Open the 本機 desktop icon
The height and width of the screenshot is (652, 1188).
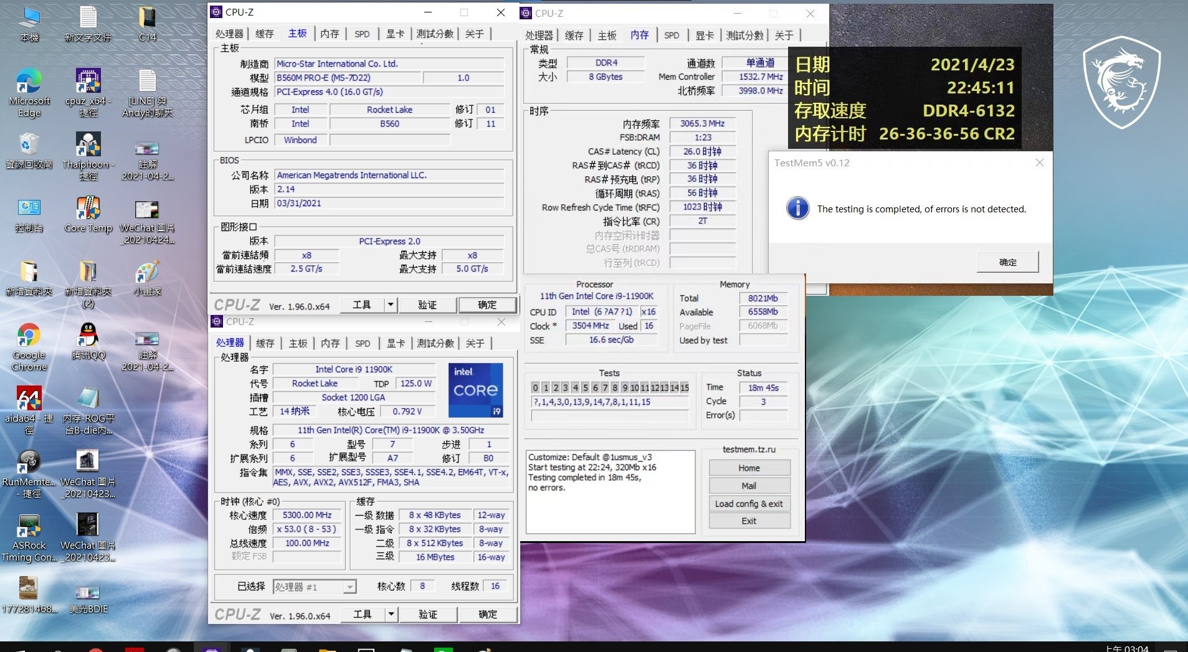pos(29,24)
